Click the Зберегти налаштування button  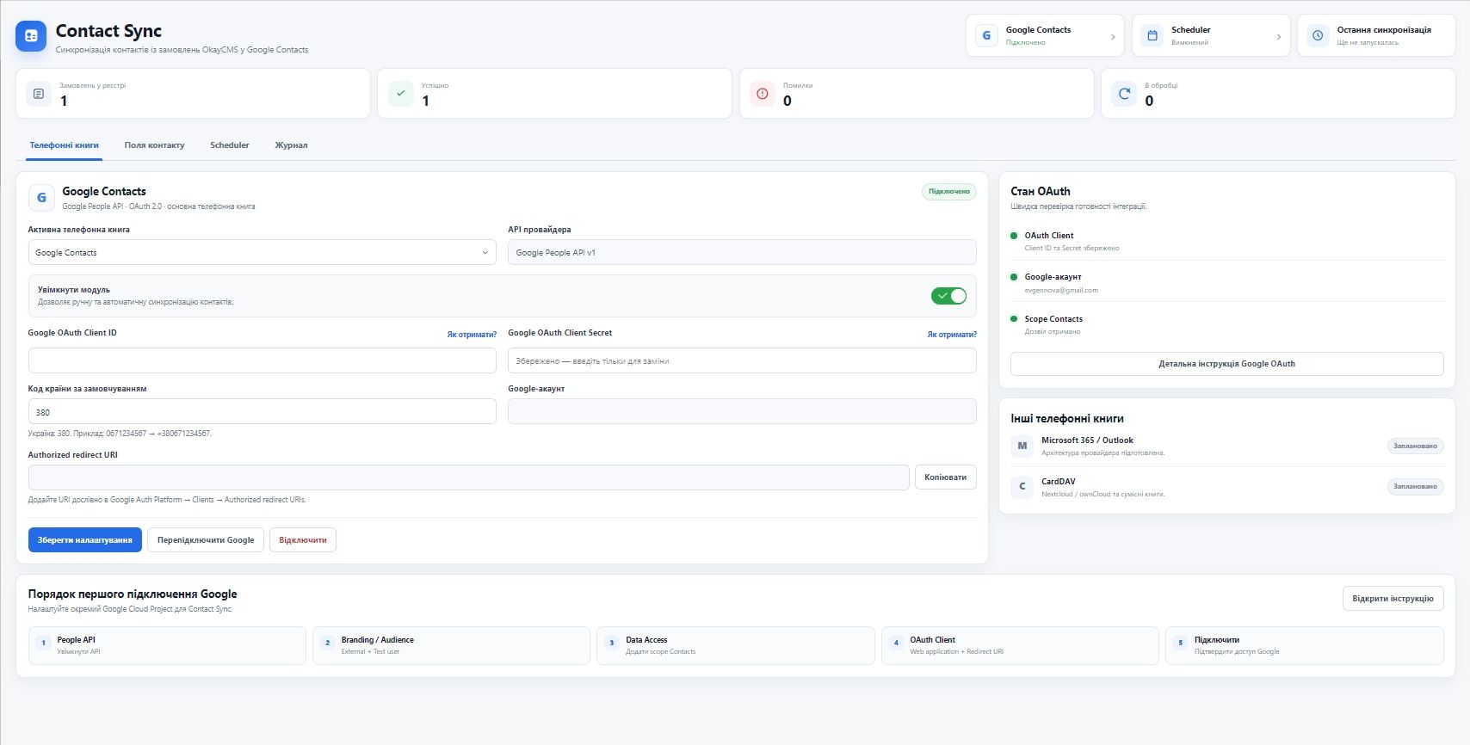click(x=85, y=540)
